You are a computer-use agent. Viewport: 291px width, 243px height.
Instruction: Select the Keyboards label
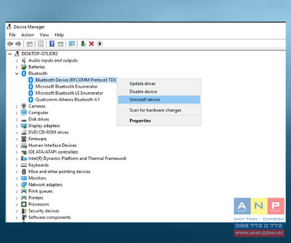[39, 165]
